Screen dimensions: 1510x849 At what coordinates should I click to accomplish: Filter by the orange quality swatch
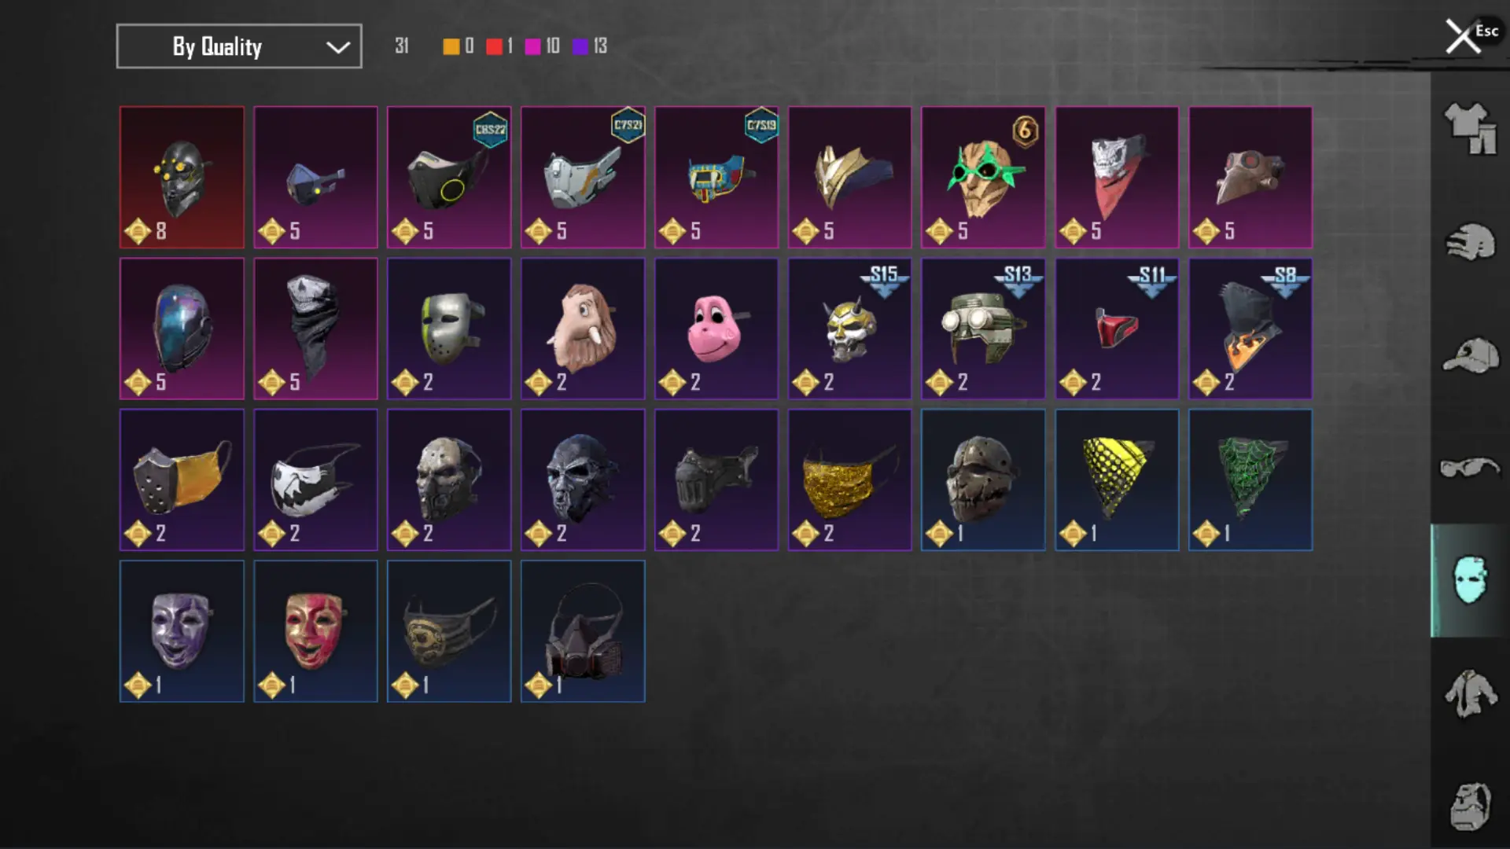coord(451,46)
